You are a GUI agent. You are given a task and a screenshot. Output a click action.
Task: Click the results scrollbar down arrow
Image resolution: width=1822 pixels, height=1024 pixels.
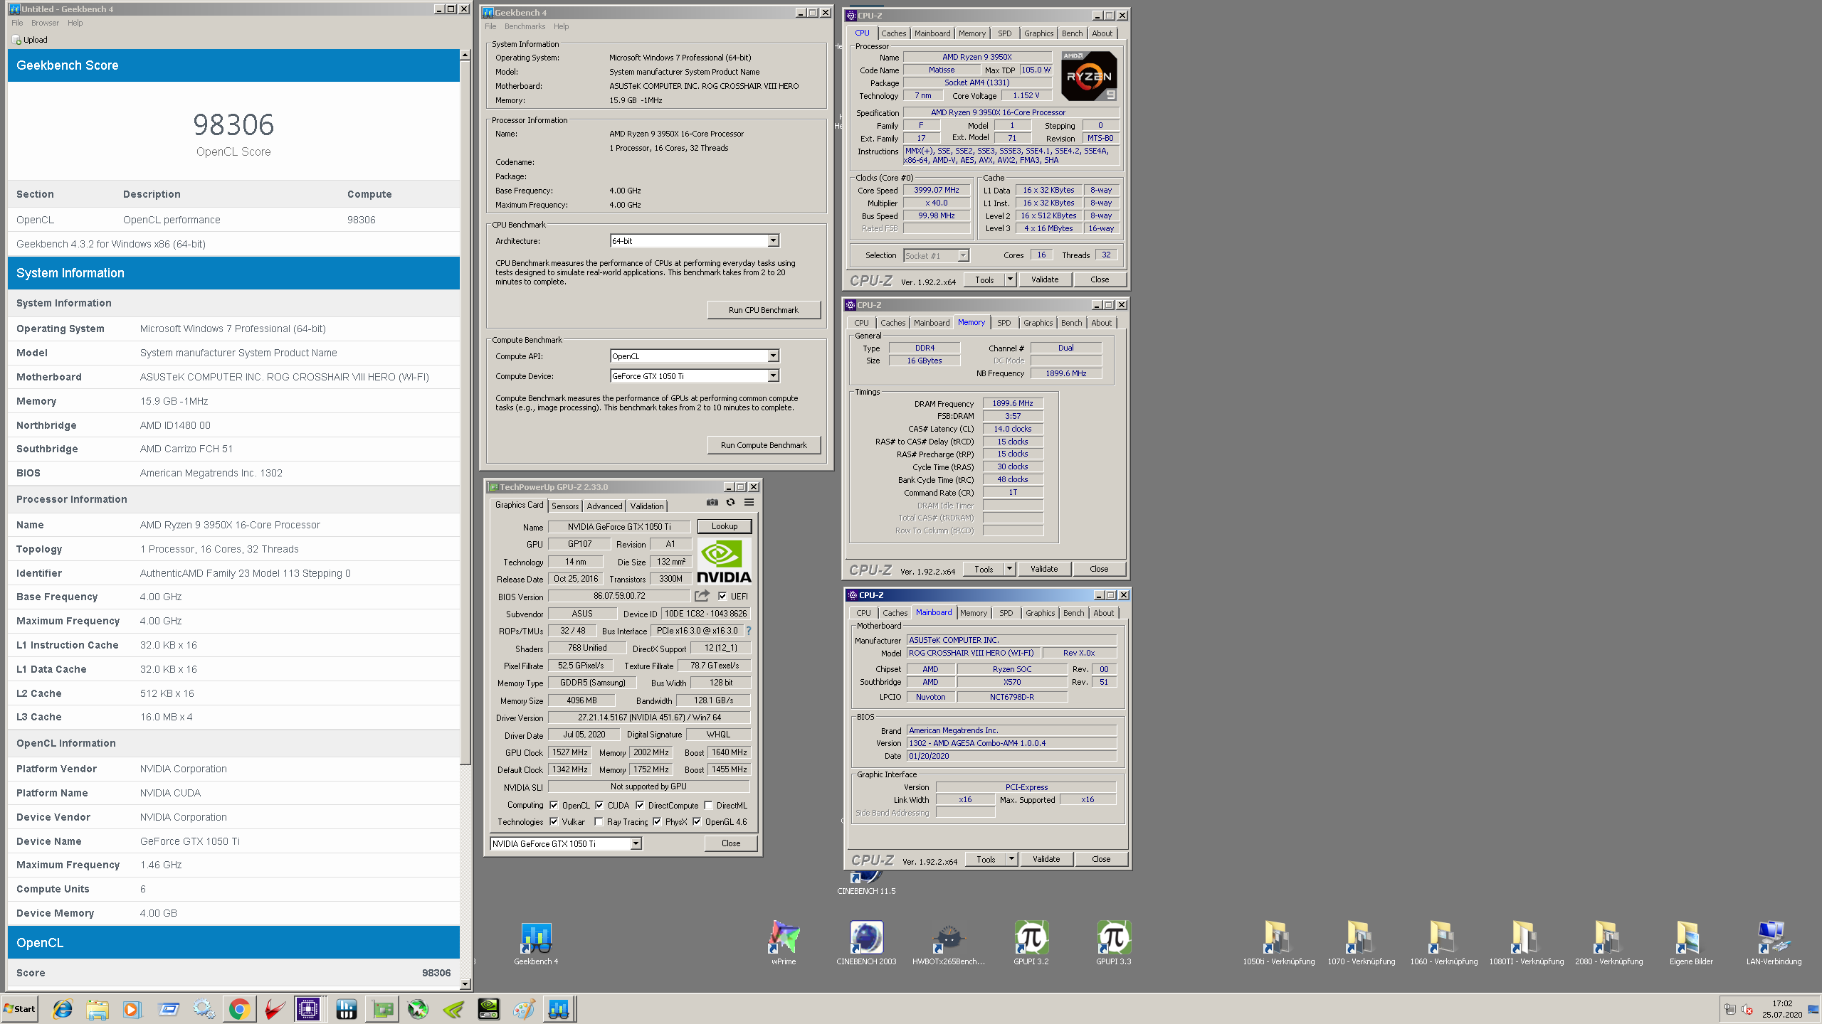coord(465,984)
